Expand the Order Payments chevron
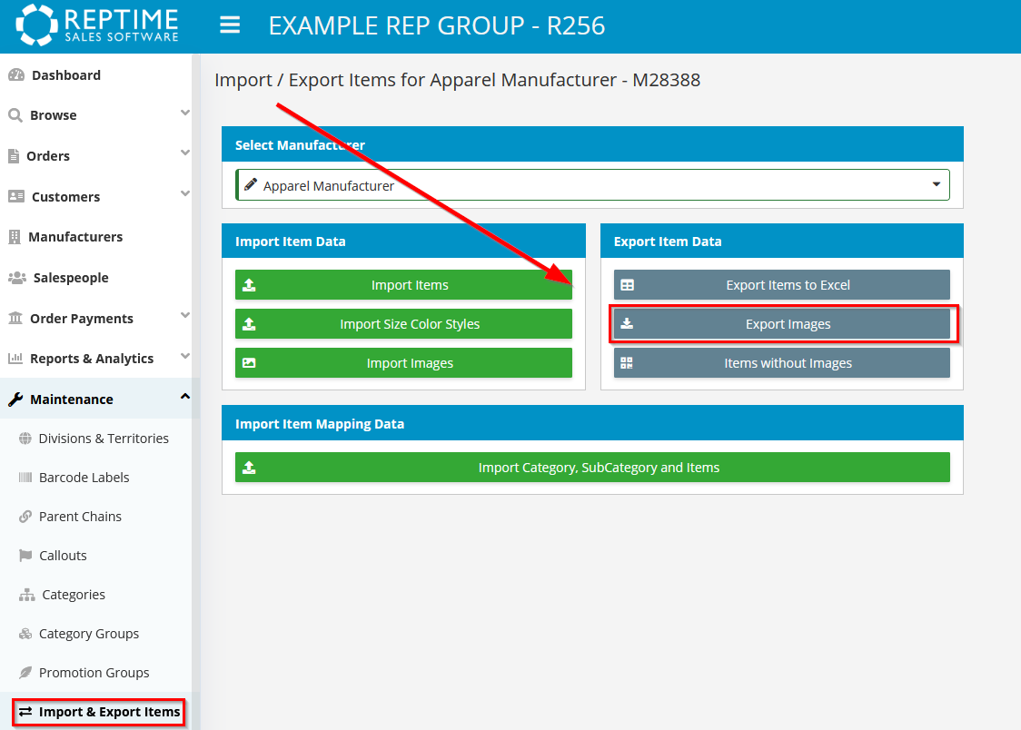The image size is (1021, 730). pos(185,316)
